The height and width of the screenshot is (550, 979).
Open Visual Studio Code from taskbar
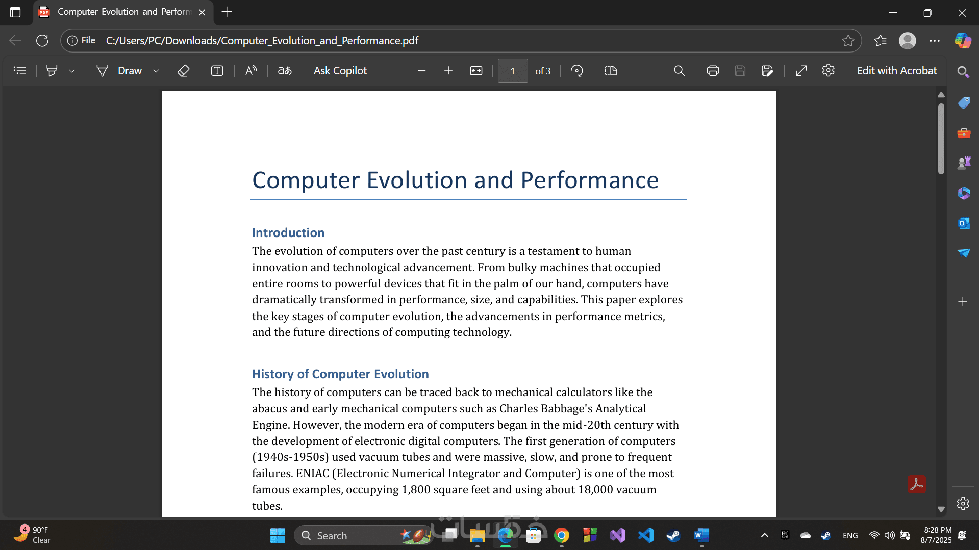coord(645,536)
